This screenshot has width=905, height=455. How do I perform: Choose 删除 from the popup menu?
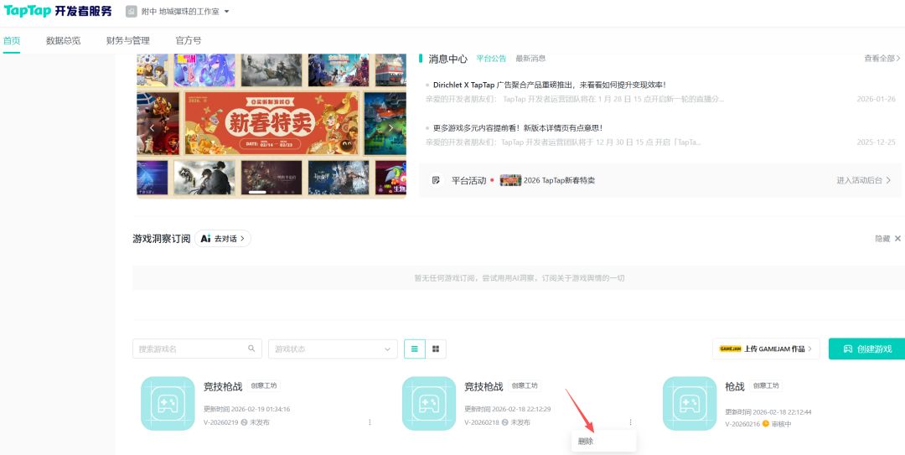[603, 441]
